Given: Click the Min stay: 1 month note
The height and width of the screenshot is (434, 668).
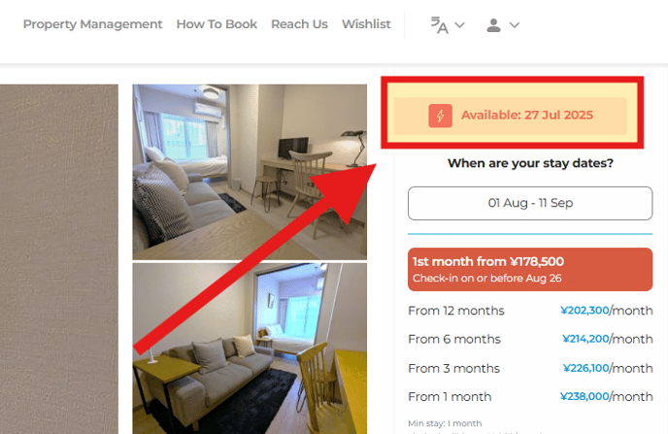Looking at the screenshot, I should click(445, 423).
